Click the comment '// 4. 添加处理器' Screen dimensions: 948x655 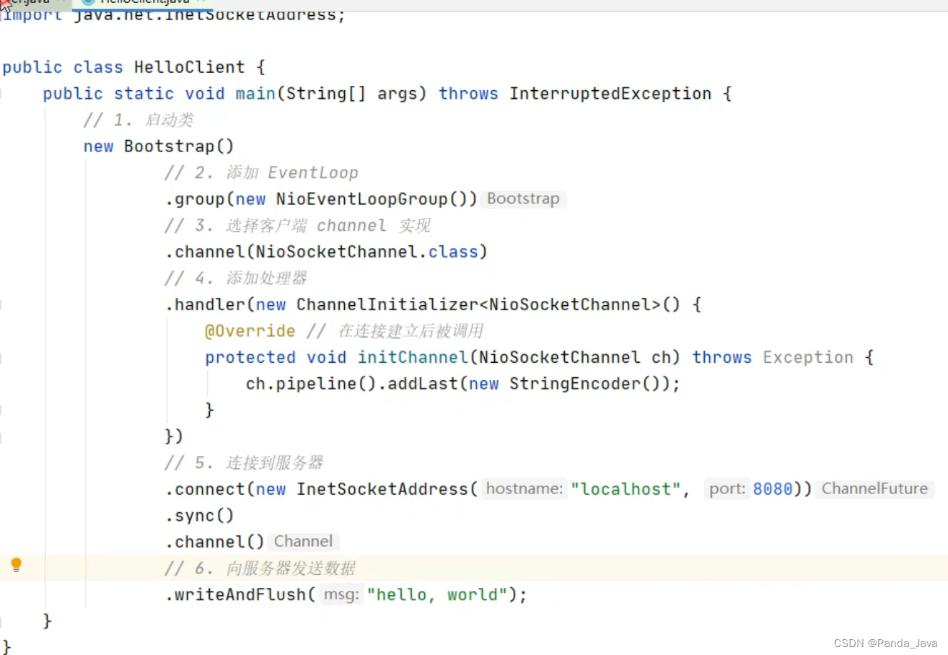coord(236,278)
